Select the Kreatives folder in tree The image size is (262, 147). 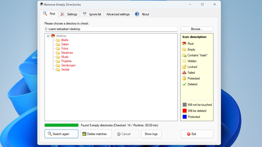tap(67, 53)
